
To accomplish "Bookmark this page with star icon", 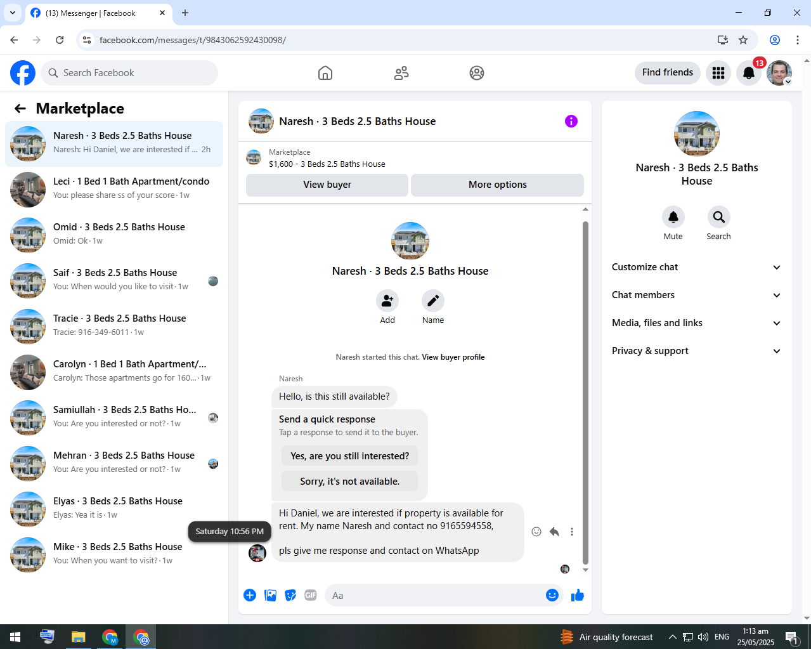I will pos(743,40).
